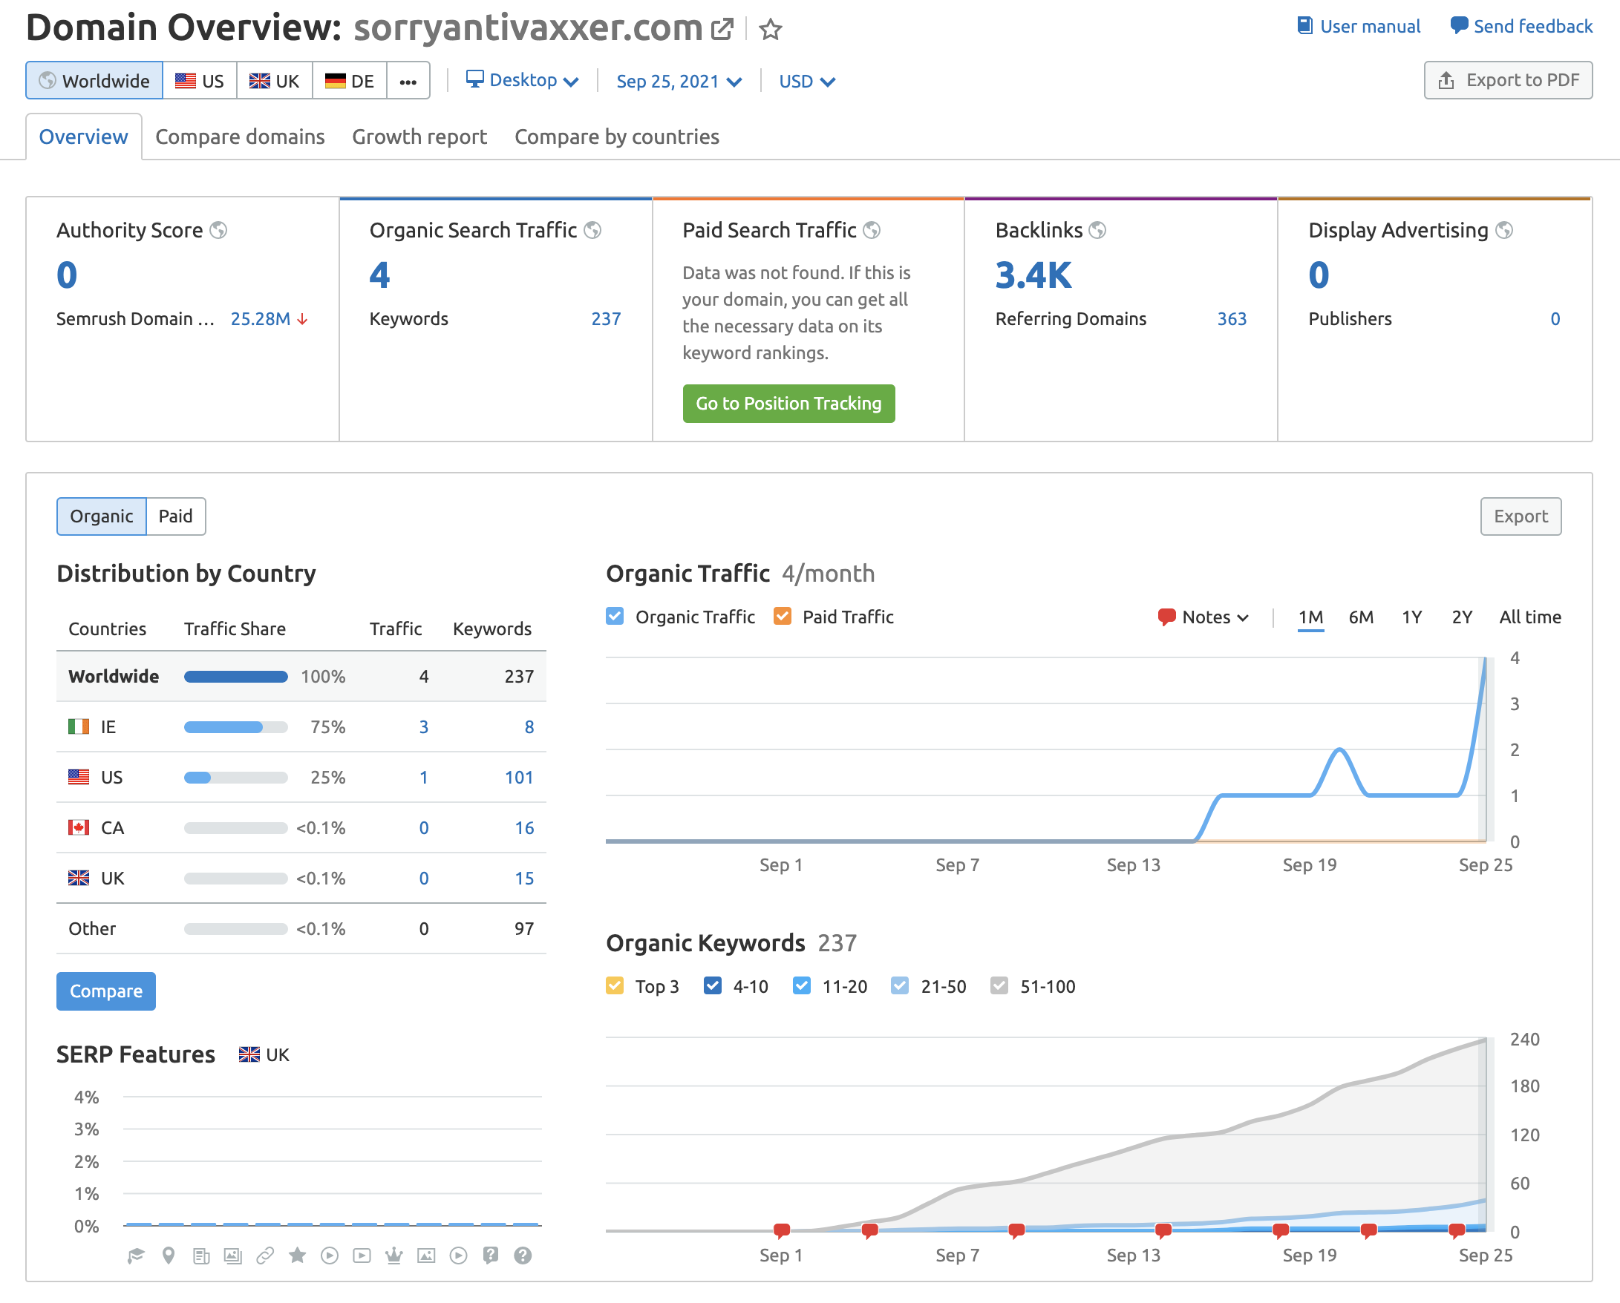Image resolution: width=1620 pixels, height=1303 pixels.
Task: Click the Export to PDF button
Action: tap(1507, 80)
